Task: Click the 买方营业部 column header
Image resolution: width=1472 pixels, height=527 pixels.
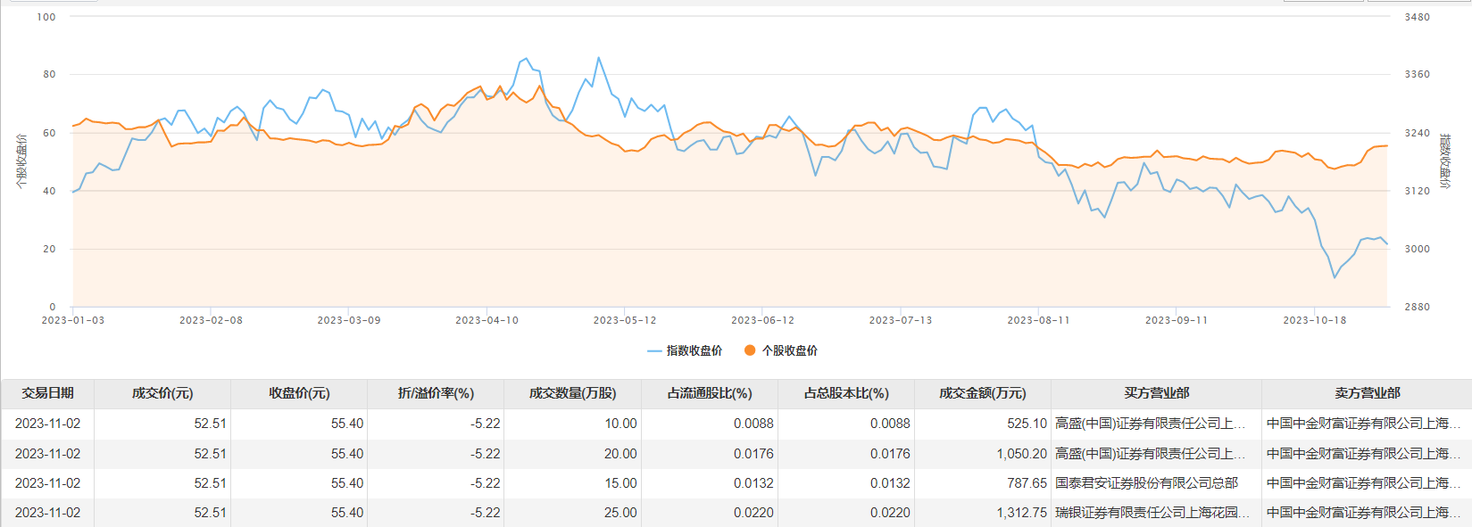Action: [x=1156, y=393]
